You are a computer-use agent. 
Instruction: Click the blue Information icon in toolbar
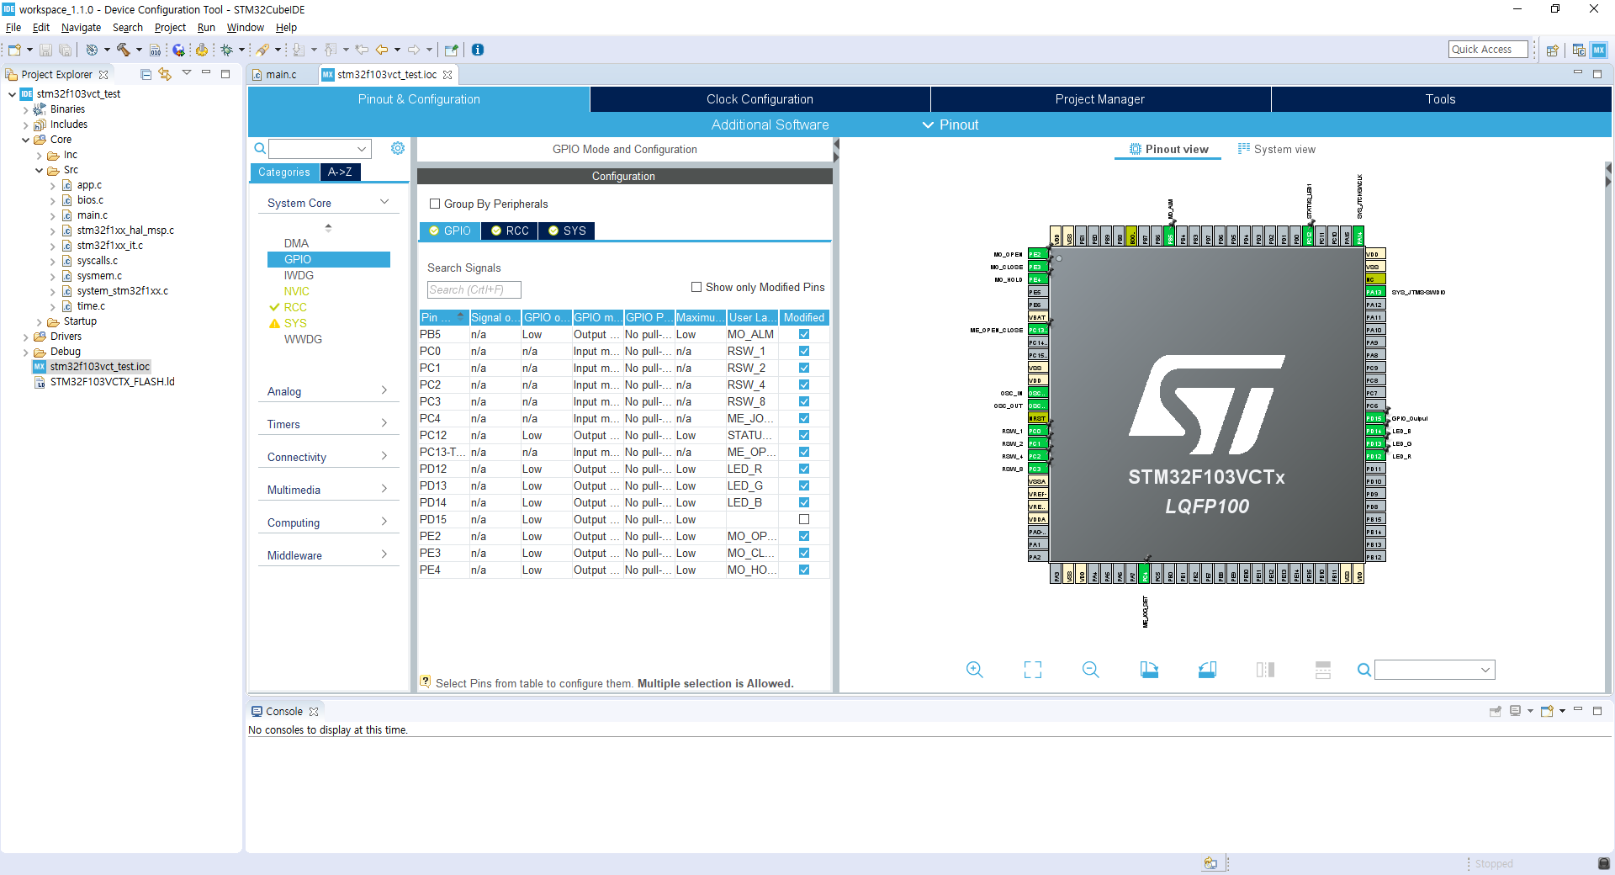point(477,50)
